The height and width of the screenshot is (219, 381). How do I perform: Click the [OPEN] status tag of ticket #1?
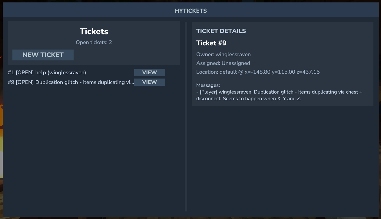coord(25,72)
